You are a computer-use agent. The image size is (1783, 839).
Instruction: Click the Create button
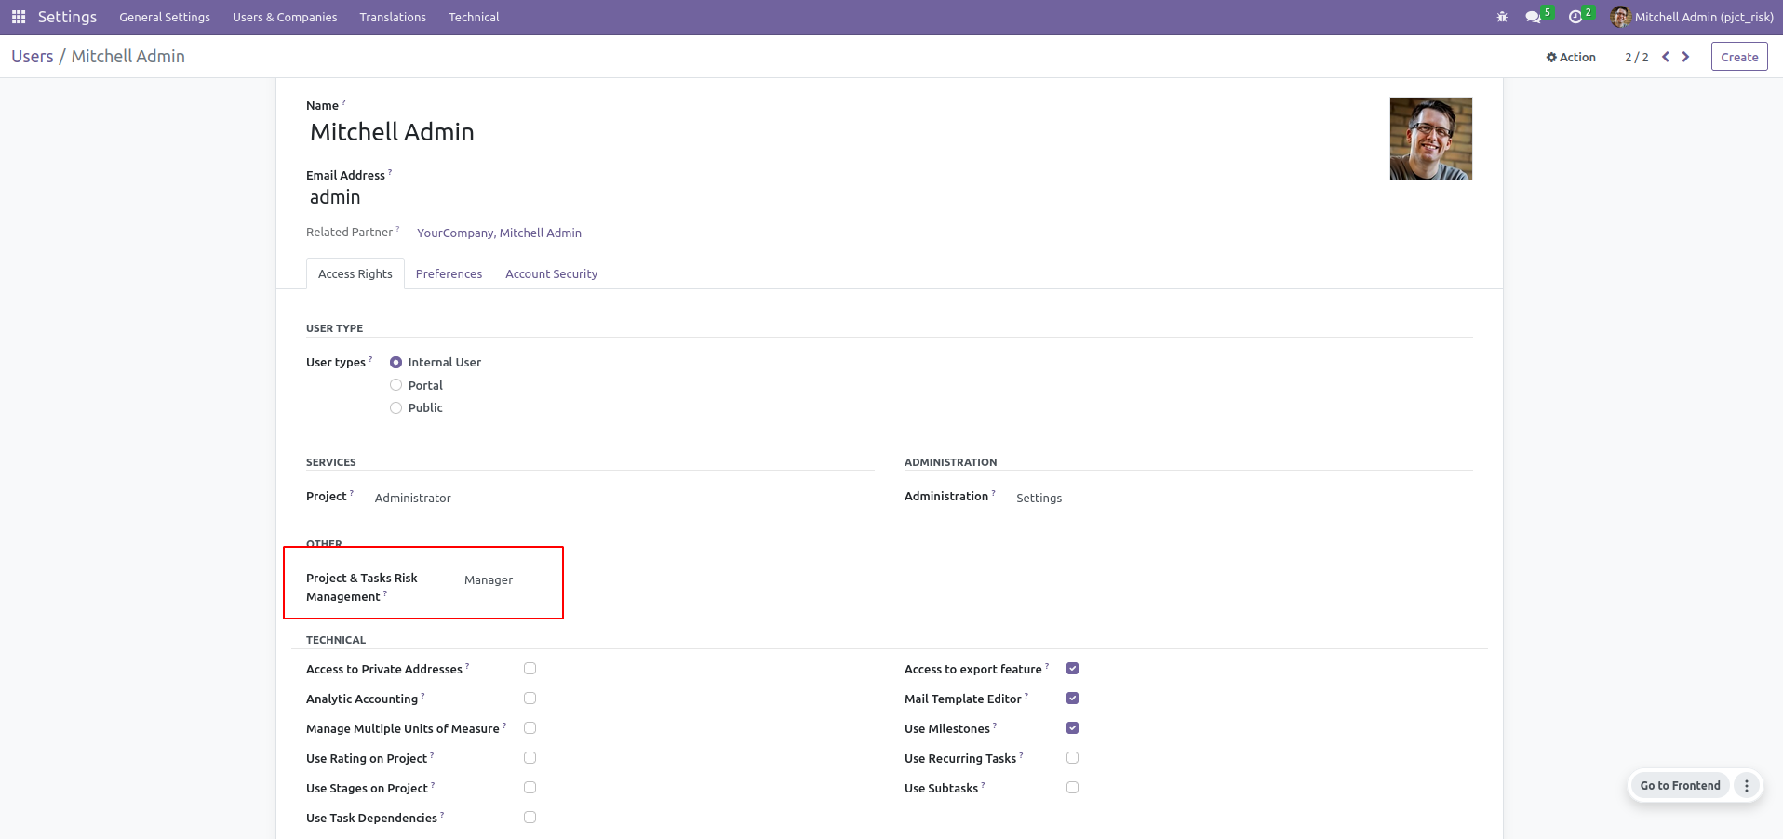[1738, 57]
